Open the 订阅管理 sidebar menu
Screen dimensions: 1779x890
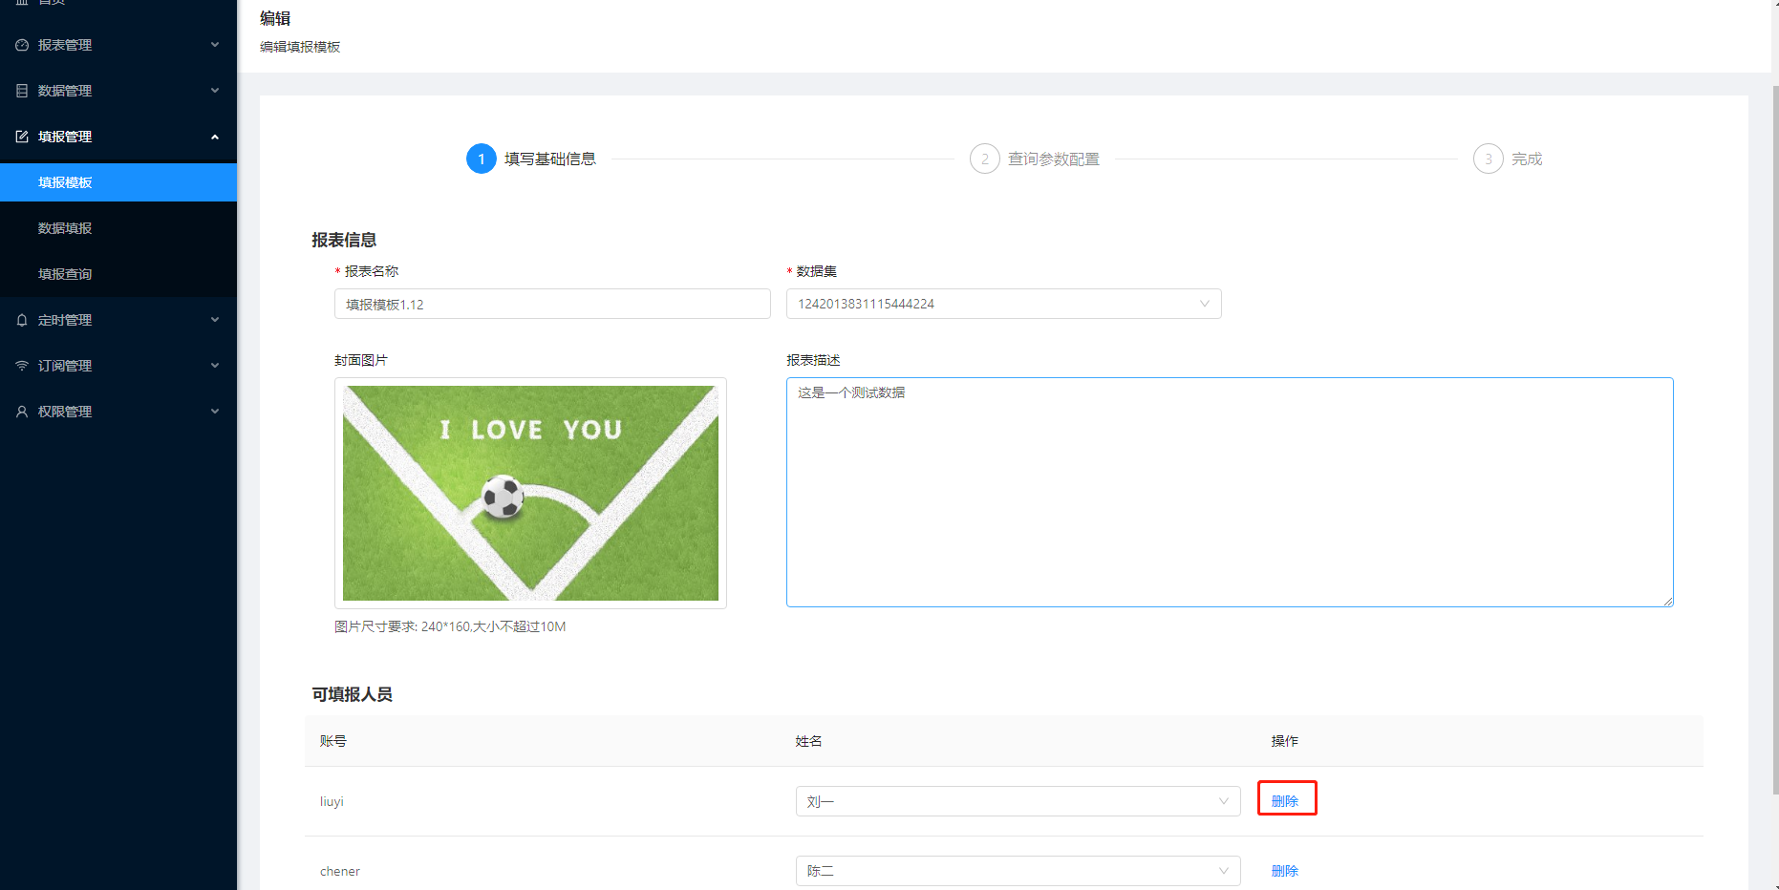(x=118, y=366)
